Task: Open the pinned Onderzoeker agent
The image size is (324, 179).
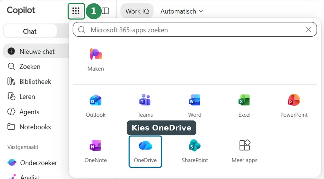Action: coord(32,163)
